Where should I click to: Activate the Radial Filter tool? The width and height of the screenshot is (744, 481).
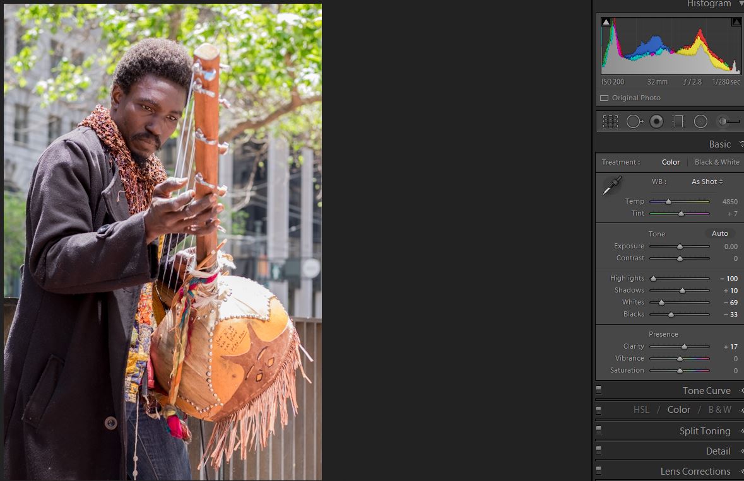pos(700,122)
